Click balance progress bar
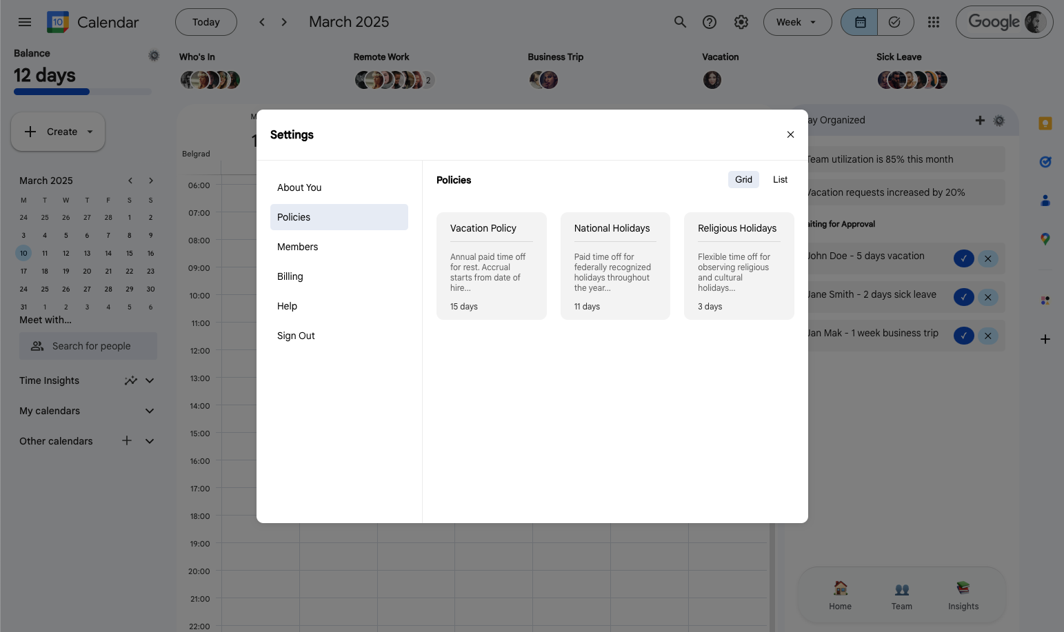 [x=83, y=92]
